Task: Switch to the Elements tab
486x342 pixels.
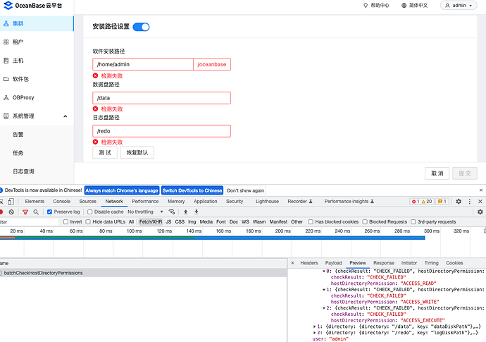Action: tap(35, 202)
